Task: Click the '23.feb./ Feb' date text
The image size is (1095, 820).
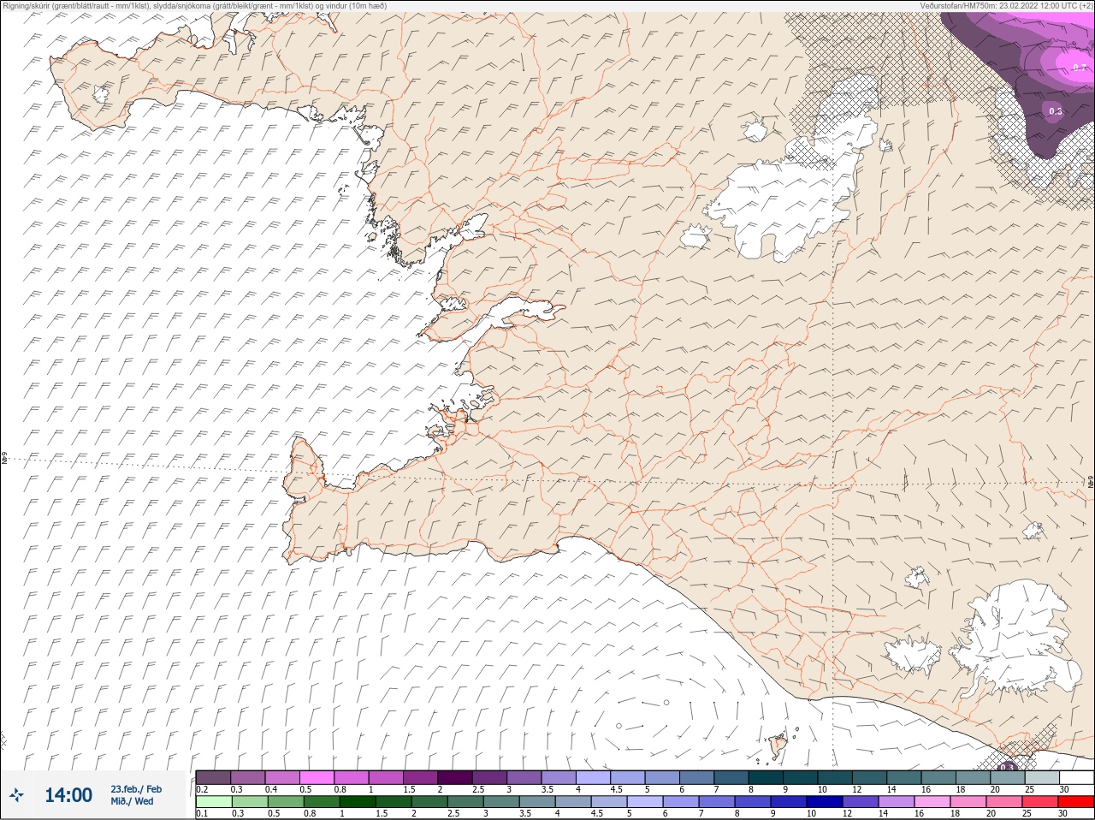Action: (x=136, y=789)
